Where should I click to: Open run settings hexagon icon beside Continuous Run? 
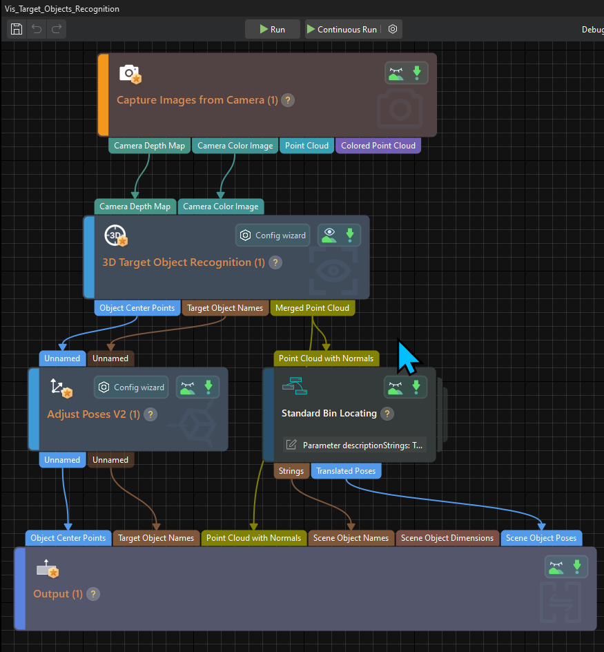click(393, 29)
